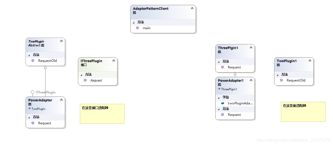Click the RequestOld method icon in TwoPlugin
This screenshot has height=145, width=333.
tap(33, 61)
